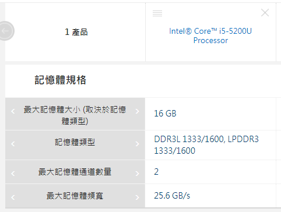Click left chevron on 最大記憶體頻寬 row

click(13, 197)
